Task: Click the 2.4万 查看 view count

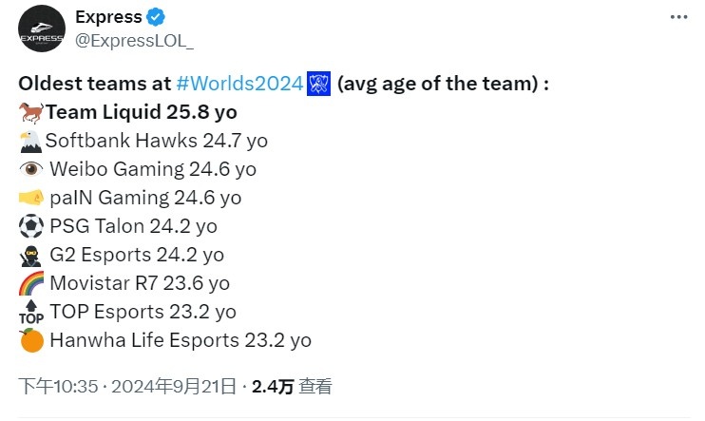Action: pos(292,387)
